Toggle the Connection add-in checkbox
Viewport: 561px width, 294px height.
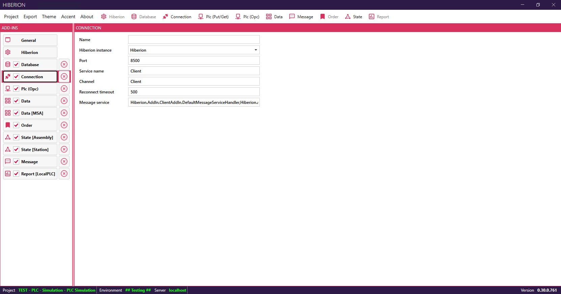16,77
